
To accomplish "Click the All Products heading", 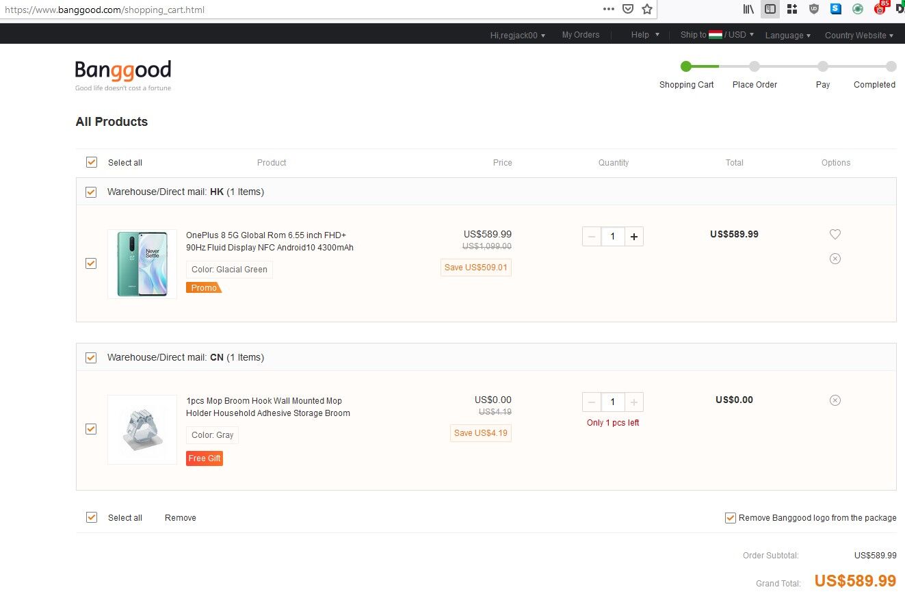I will 112,122.
